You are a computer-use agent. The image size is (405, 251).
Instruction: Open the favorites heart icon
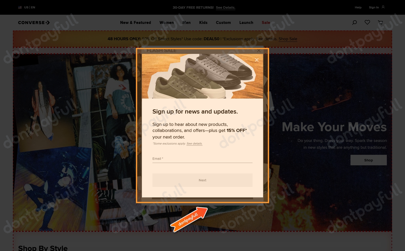[367, 23]
